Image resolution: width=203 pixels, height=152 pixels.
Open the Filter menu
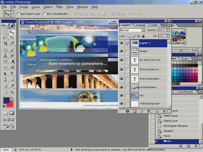tap(59, 7)
